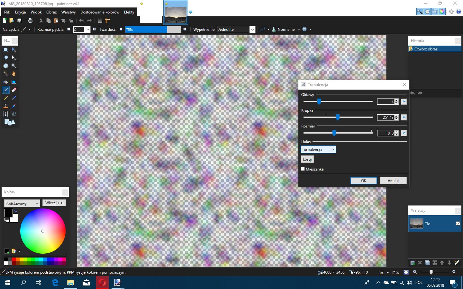Select the Pencil tool

coord(6,98)
